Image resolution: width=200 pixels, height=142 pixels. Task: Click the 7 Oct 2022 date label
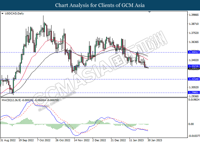pos(44,140)
